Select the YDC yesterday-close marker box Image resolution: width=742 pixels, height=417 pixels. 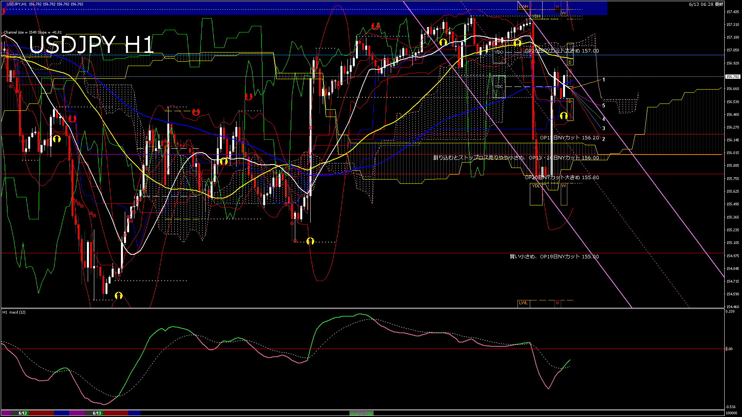tap(499, 86)
